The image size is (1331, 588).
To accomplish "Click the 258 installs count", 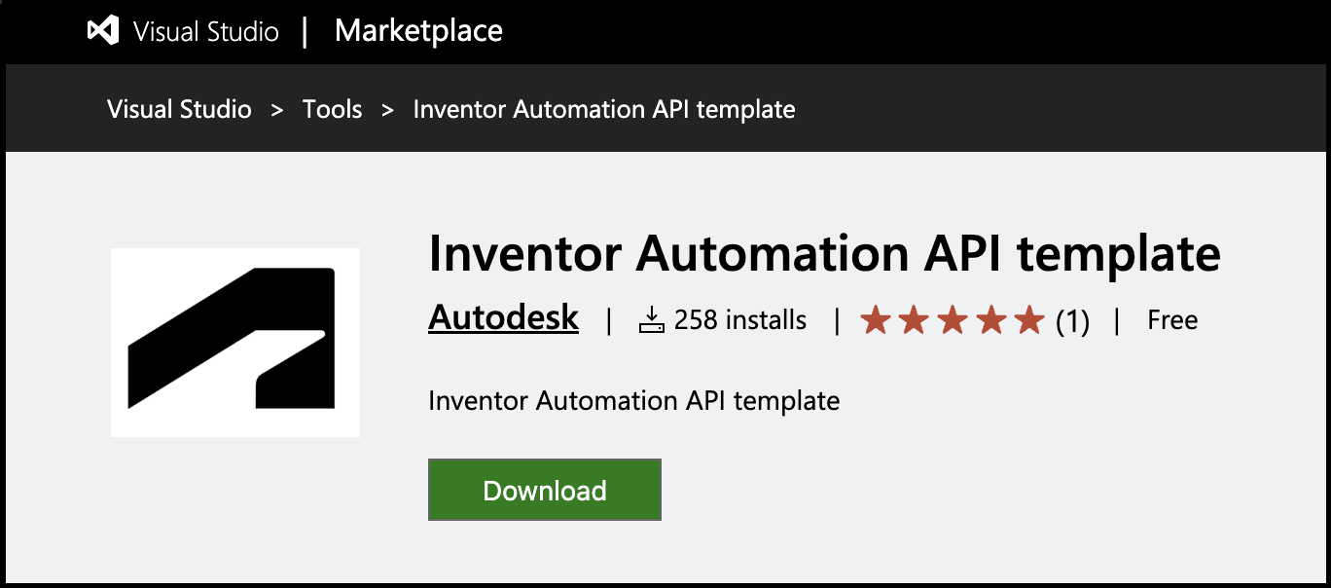I will (x=739, y=320).
